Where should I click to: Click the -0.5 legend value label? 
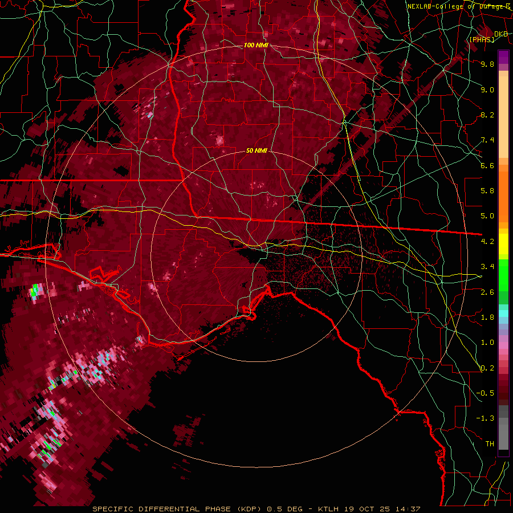point(485,393)
